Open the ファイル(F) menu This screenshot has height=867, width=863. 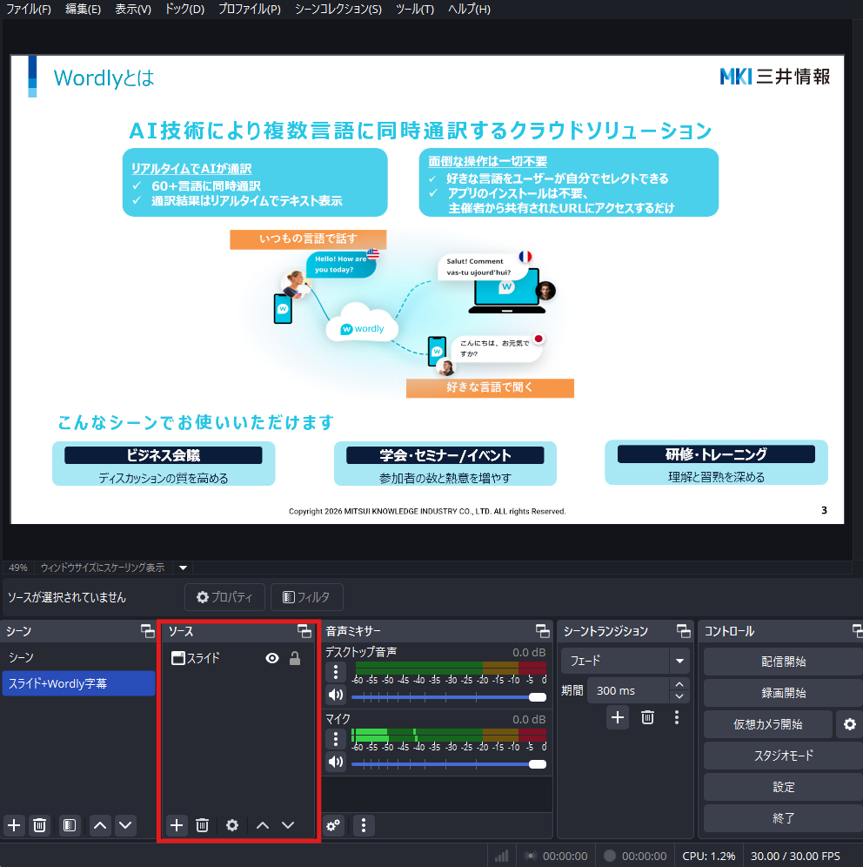[x=28, y=9]
